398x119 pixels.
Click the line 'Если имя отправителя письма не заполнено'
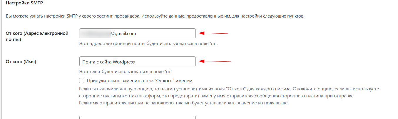(x=184, y=103)
